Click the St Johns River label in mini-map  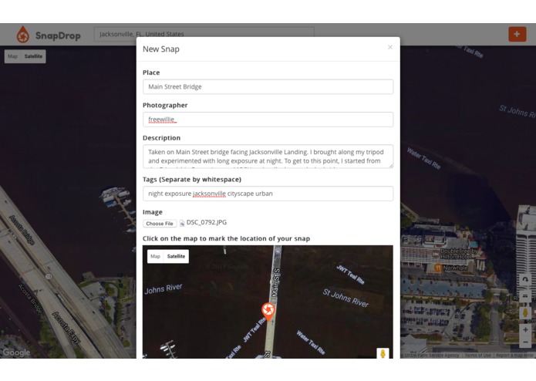(346, 298)
